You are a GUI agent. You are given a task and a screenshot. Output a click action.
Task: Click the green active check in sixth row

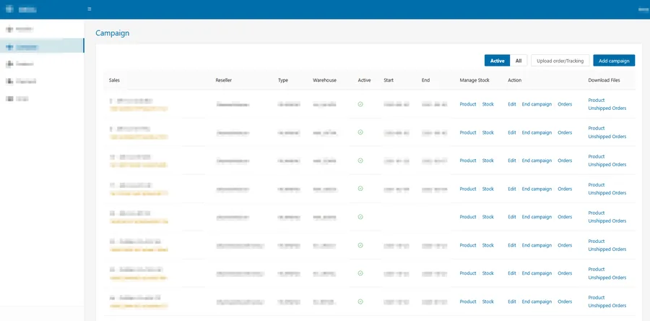360,245
